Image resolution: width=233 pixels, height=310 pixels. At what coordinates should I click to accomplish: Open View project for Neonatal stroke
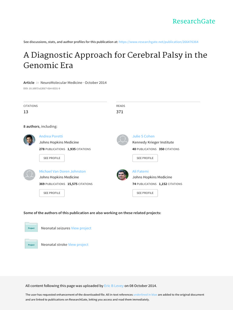tap(78, 245)
